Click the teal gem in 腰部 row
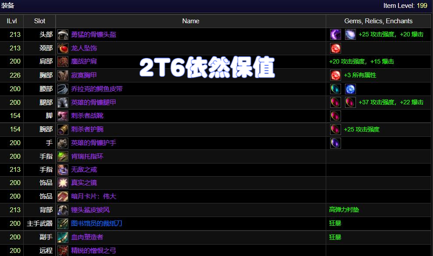433x256 pixels. 335,89
